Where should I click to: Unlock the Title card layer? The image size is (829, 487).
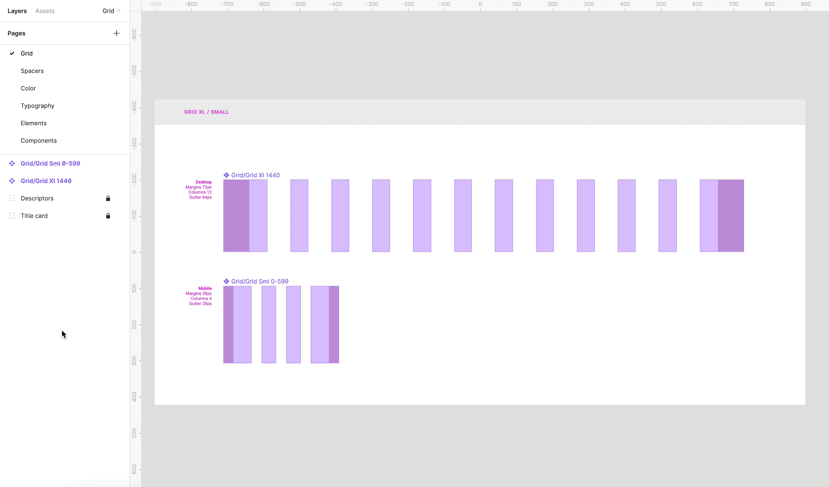point(108,216)
